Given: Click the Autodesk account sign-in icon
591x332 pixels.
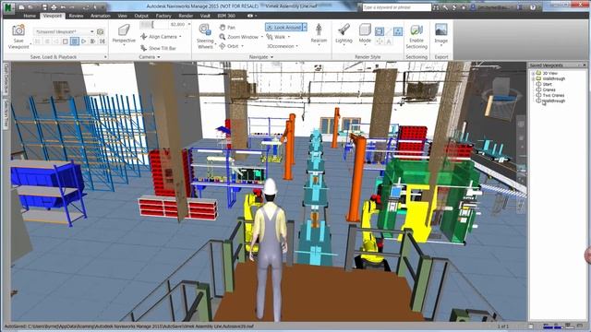Looking at the screenshot, I should [473, 7].
